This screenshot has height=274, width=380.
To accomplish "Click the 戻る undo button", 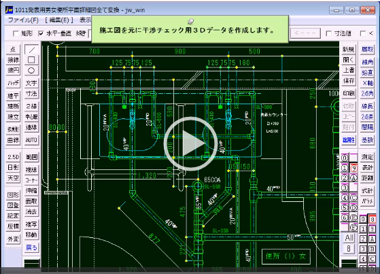I will click(31, 247).
